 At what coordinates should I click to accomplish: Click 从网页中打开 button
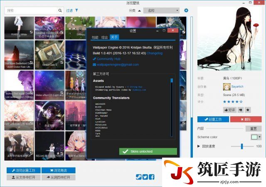[58, 177]
